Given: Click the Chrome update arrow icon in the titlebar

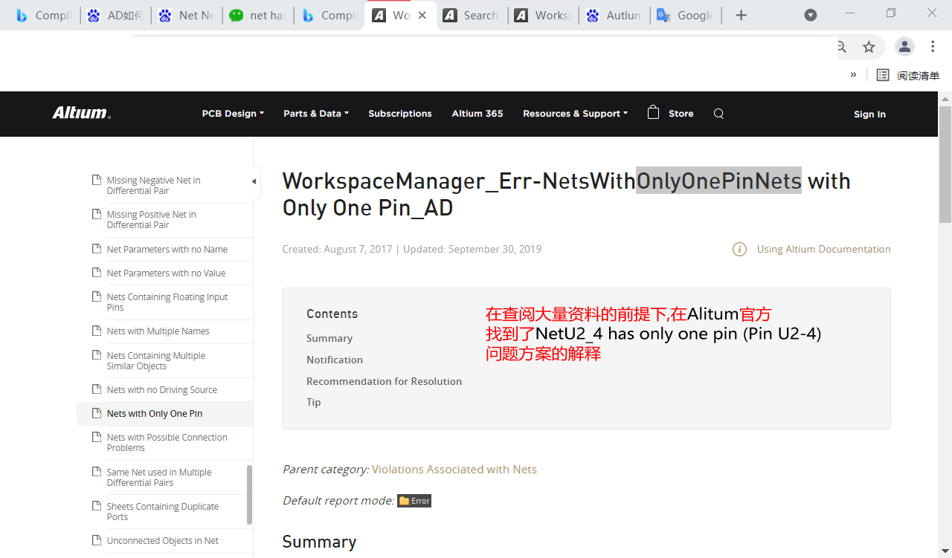Looking at the screenshot, I should [810, 13].
